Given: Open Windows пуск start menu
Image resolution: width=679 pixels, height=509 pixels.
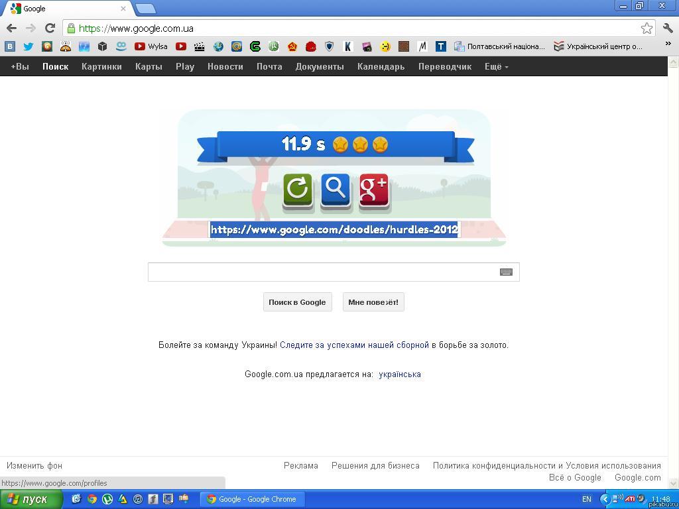Looking at the screenshot, I should coord(31,499).
